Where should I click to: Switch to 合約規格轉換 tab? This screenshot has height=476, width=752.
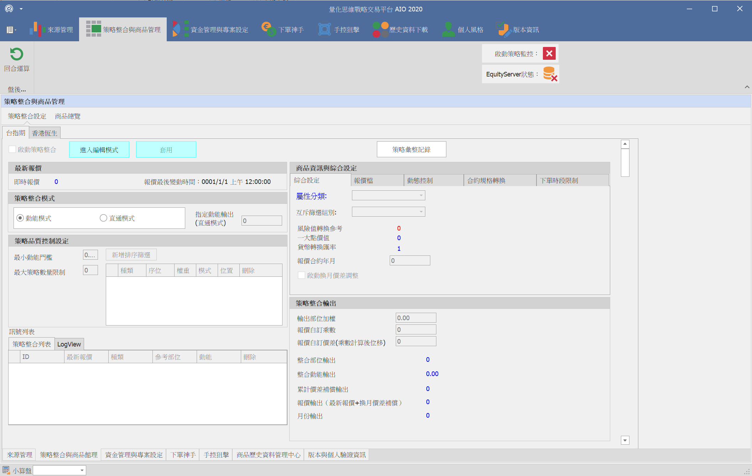(500, 180)
